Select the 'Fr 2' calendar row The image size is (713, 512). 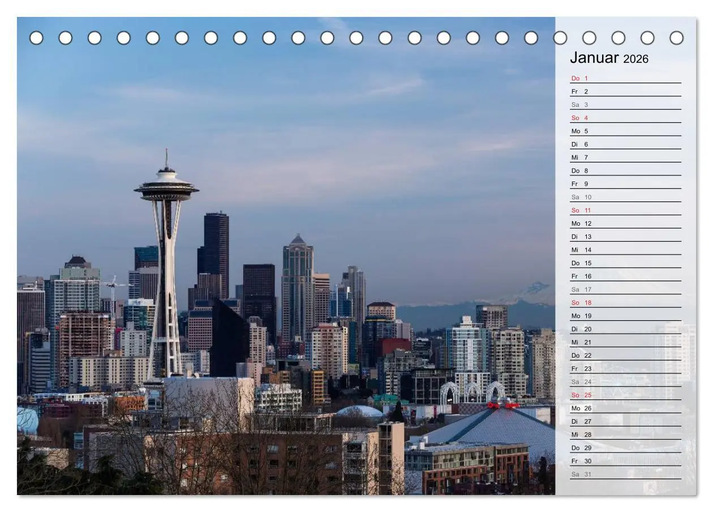pyautogui.click(x=625, y=91)
